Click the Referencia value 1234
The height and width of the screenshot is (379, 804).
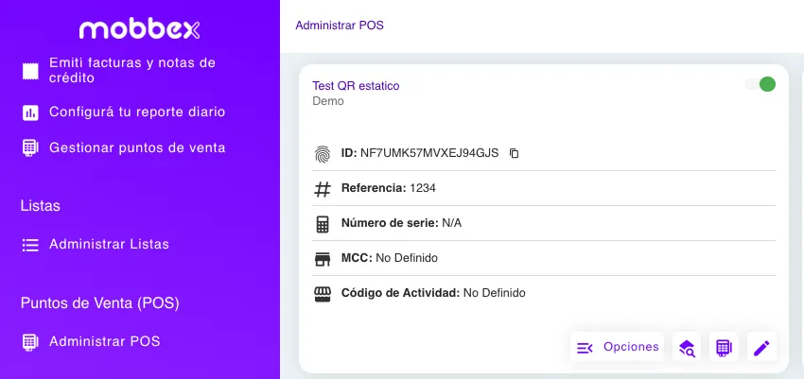pyautogui.click(x=423, y=188)
